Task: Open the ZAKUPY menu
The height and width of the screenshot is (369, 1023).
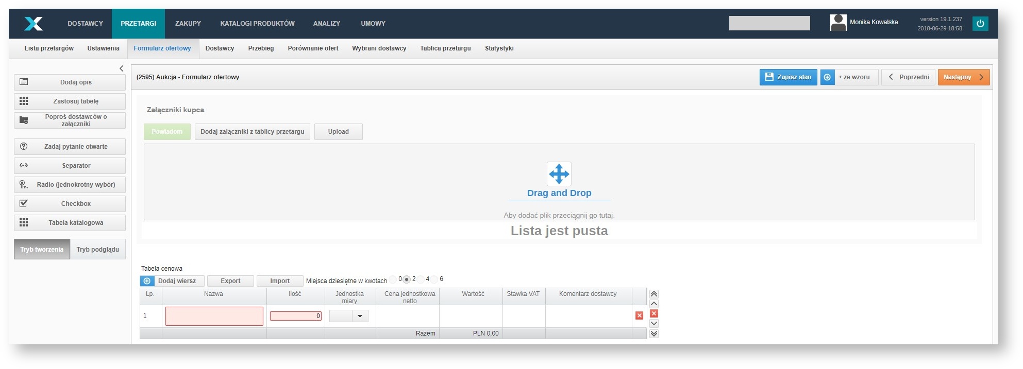Action: [x=188, y=24]
